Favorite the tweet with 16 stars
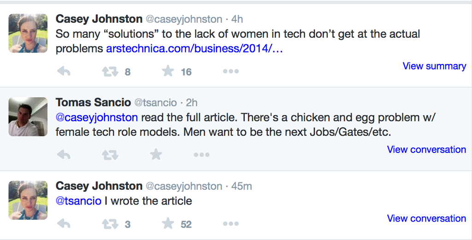This screenshot has width=472, height=240. 168,71
